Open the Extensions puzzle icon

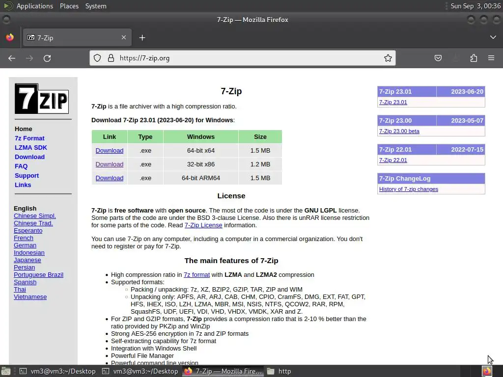click(x=474, y=58)
